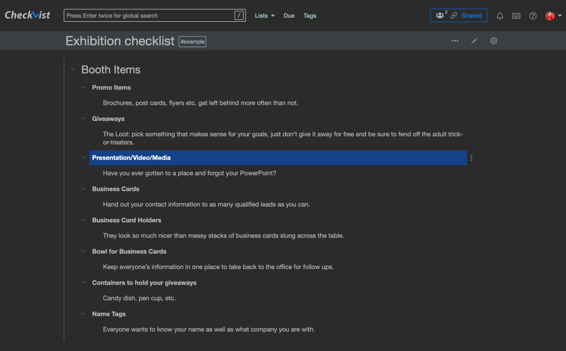
Task: Click the collaborators icon showing 2 users
Action: pyautogui.click(x=440, y=15)
